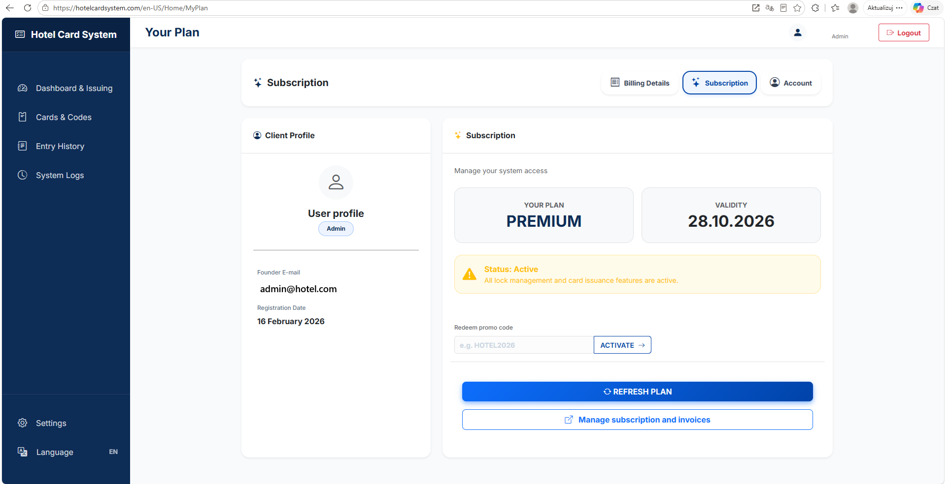Open the browser profile avatar
Viewport: 946px width, 484px height.
pos(853,8)
